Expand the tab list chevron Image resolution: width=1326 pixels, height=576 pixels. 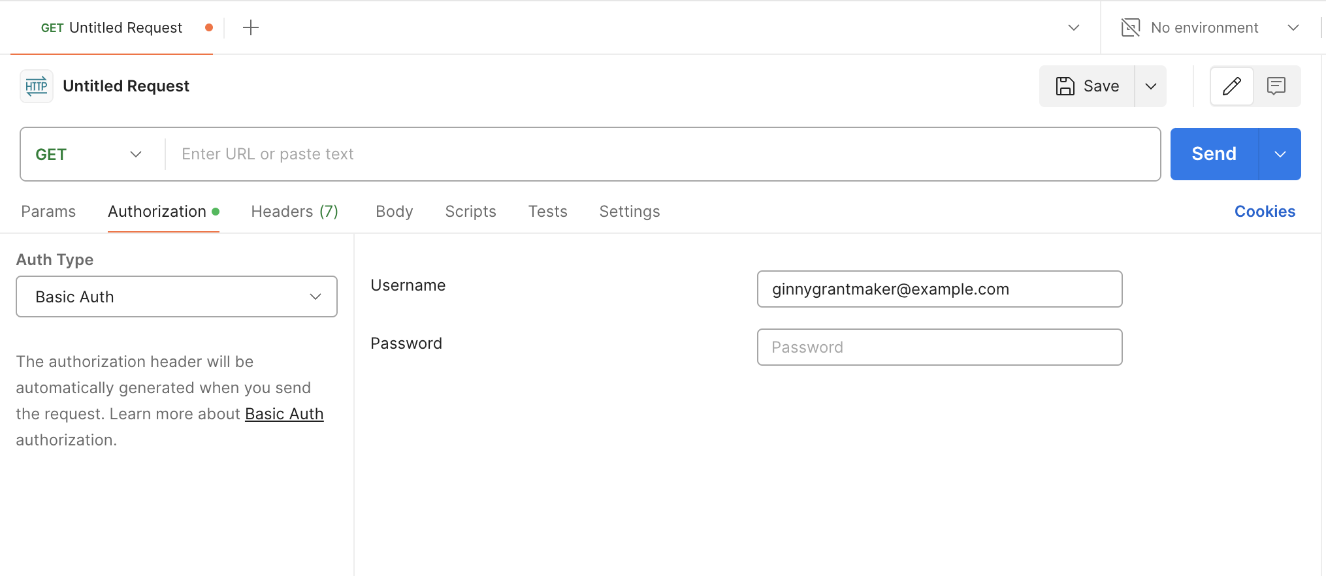click(1073, 27)
